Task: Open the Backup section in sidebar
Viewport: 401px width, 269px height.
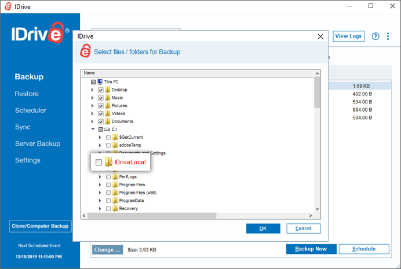Action: 29,77
